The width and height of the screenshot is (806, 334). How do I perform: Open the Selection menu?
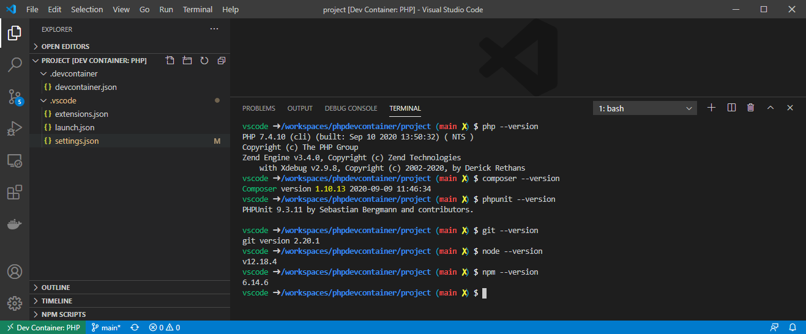tap(87, 9)
